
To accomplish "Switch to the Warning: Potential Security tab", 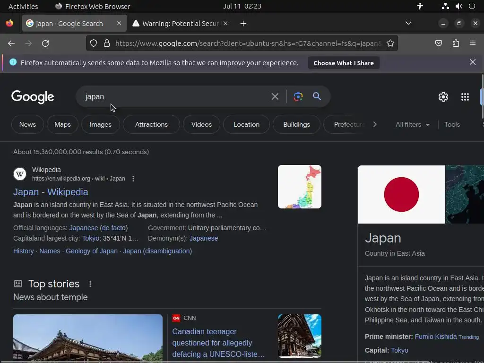I will pos(181,24).
